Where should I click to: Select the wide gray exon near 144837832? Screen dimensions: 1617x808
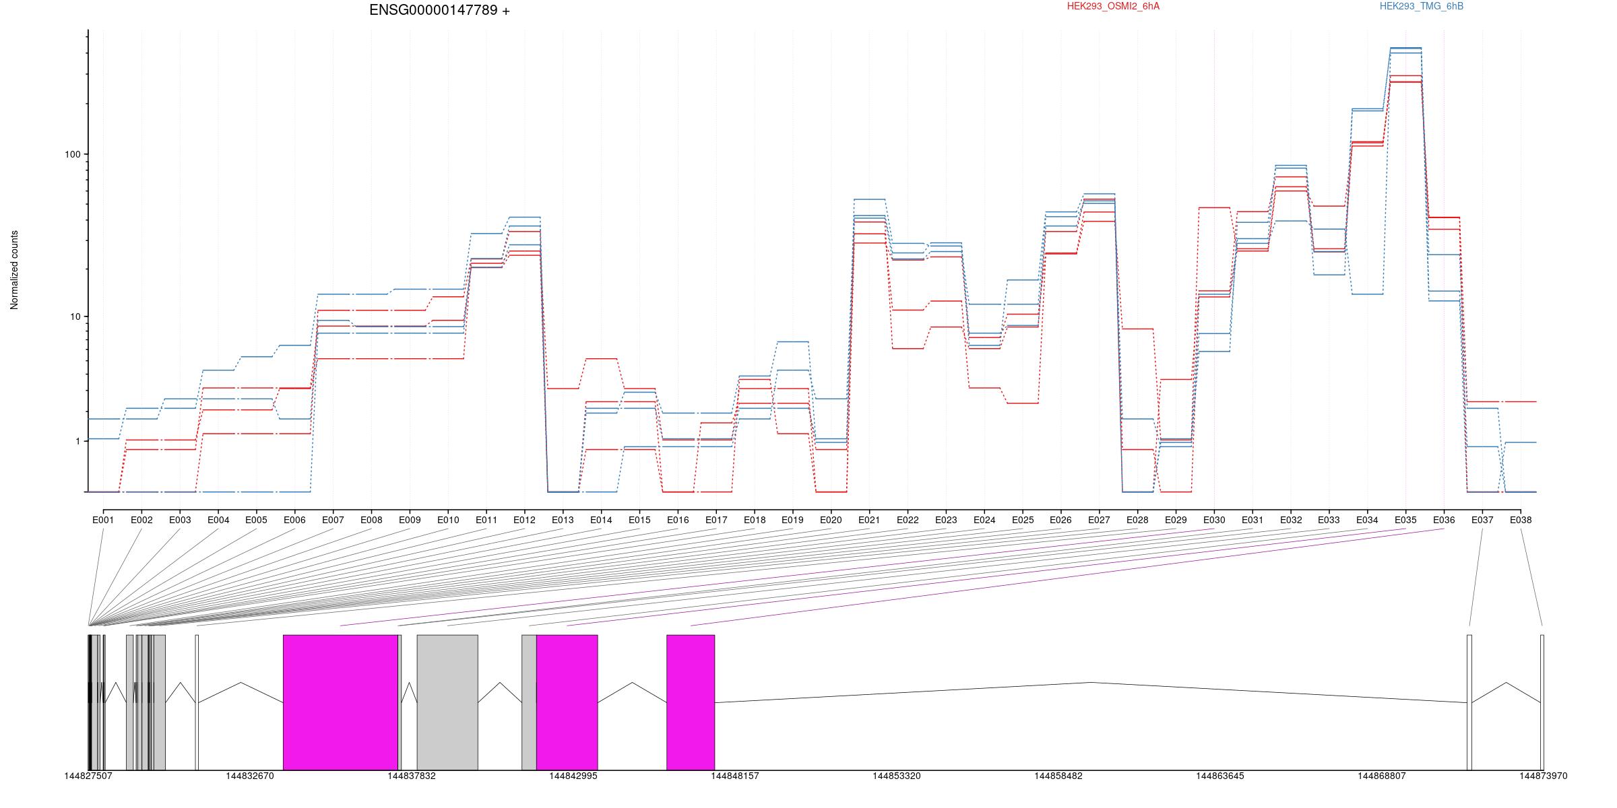447,702
